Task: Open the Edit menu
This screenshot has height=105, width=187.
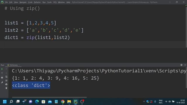Action: point(11,2)
